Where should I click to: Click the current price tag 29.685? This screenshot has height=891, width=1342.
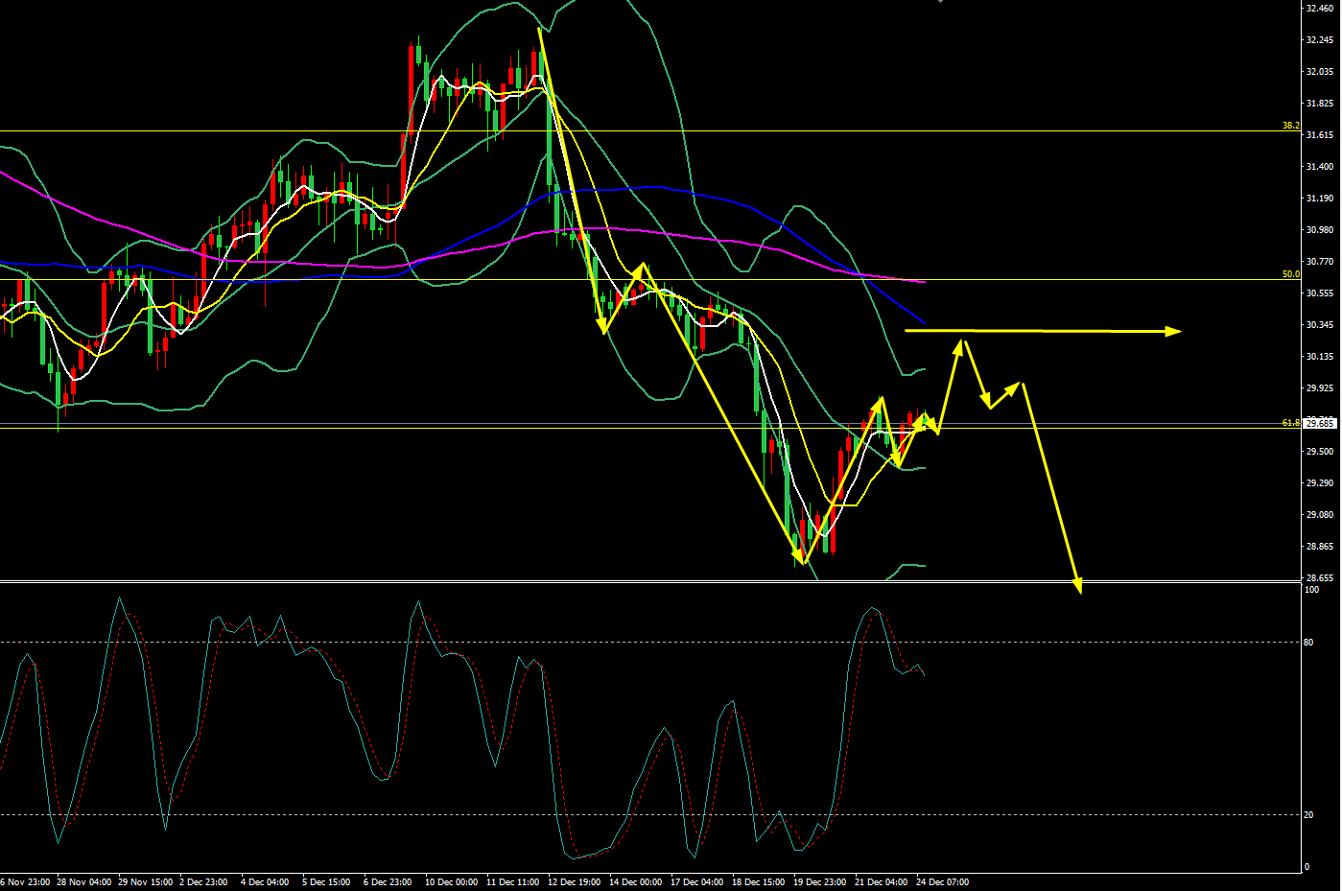[x=1320, y=423]
